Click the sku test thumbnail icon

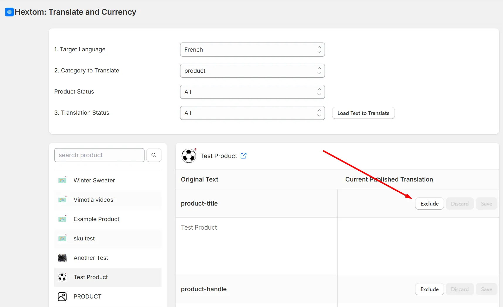point(62,238)
